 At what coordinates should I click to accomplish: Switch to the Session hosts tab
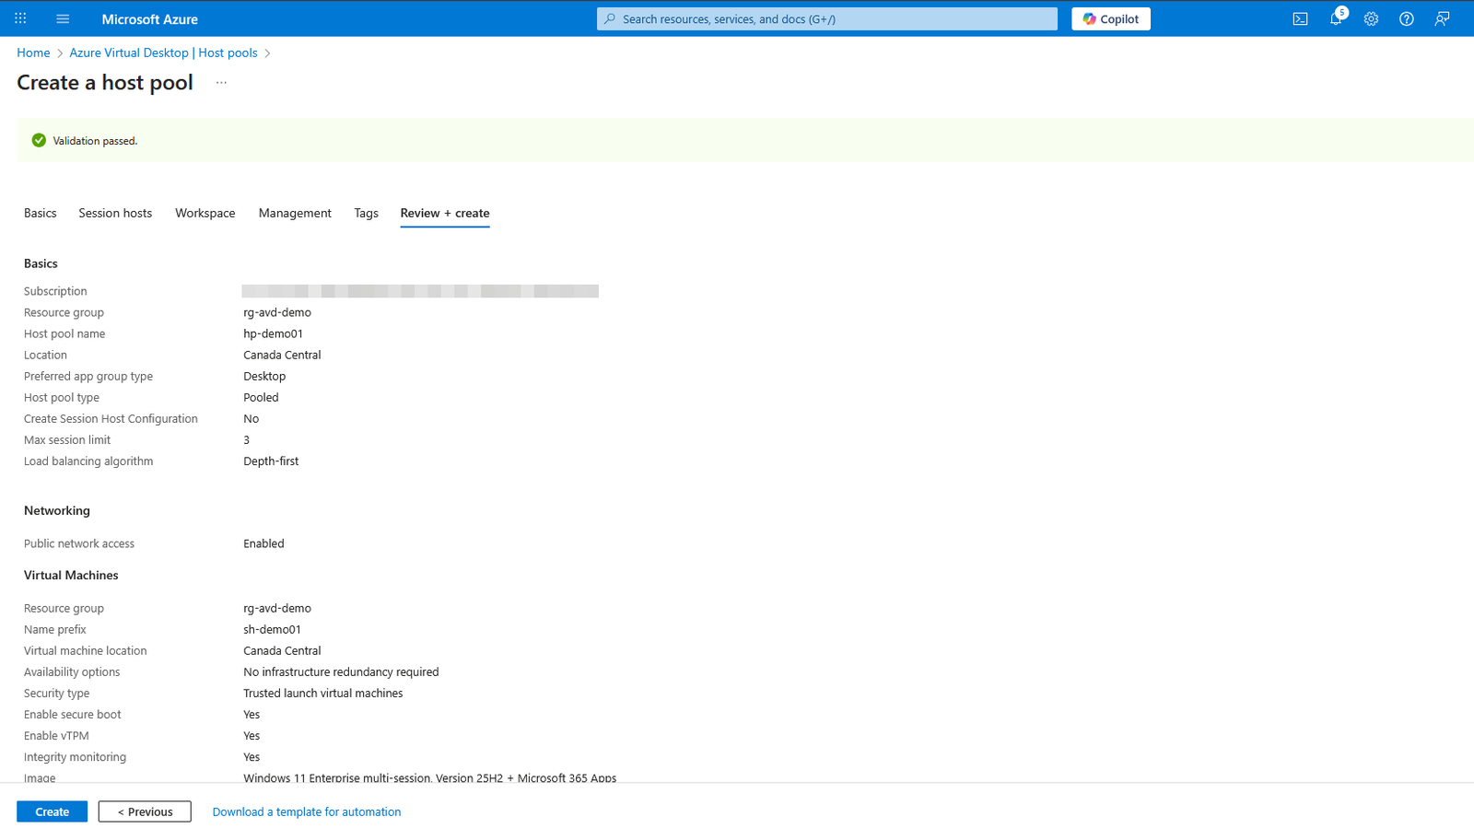coord(115,213)
